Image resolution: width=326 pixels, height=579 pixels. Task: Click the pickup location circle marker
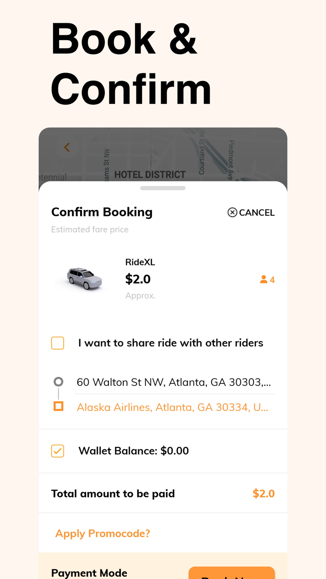click(58, 381)
